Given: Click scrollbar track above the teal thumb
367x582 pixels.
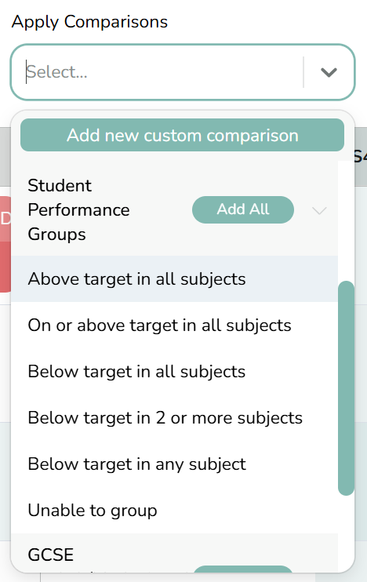Looking at the screenshot, I should [346, 221].
